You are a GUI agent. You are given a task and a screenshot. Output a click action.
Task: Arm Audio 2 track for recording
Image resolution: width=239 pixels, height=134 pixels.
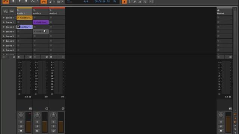37,122
